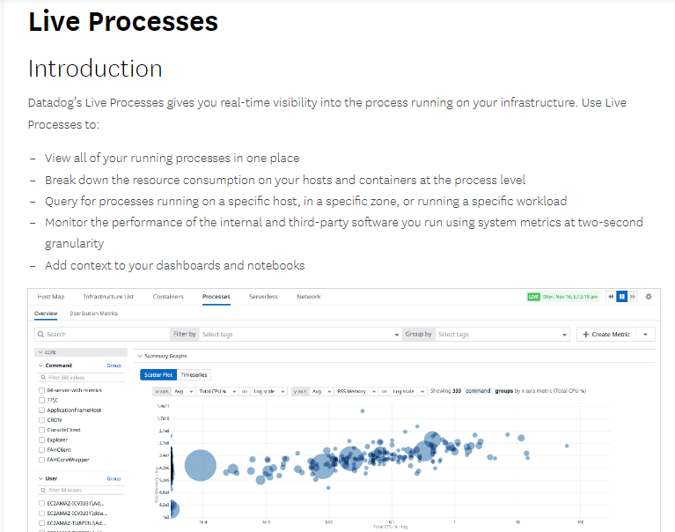The width and height of the screenshot is (675, 532).
Task: Switch to the Infrastructure List tab
Action: point(108,297)
